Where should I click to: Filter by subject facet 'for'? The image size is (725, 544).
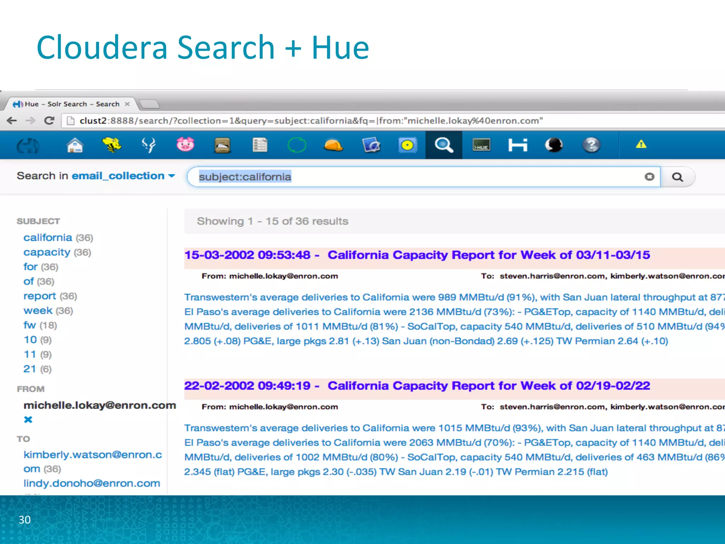[30, 267]
